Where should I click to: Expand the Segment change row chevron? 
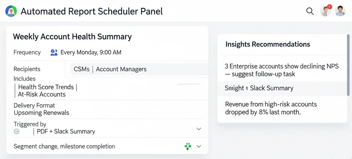coord(198,146)
